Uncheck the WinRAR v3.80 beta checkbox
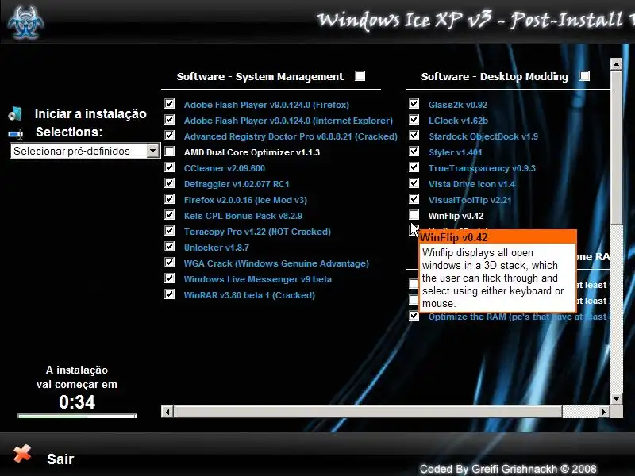 [x=170, y=294]
